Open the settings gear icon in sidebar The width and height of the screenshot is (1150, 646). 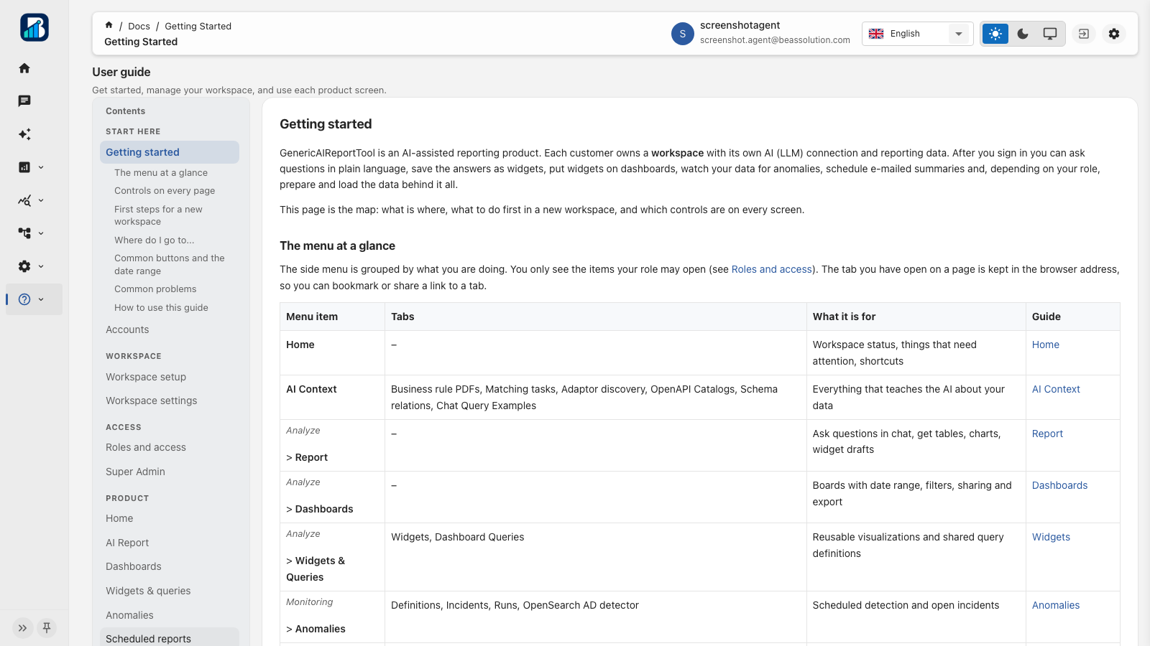pyautogui.click(x=24, y=266)
